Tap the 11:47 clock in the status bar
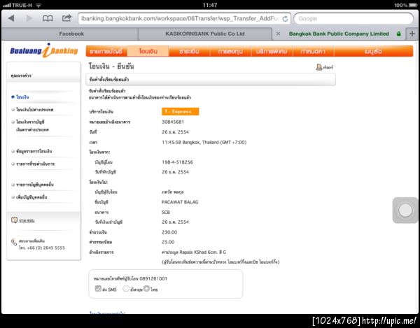This screenshot has width=420, height=328. click(210, 5)
